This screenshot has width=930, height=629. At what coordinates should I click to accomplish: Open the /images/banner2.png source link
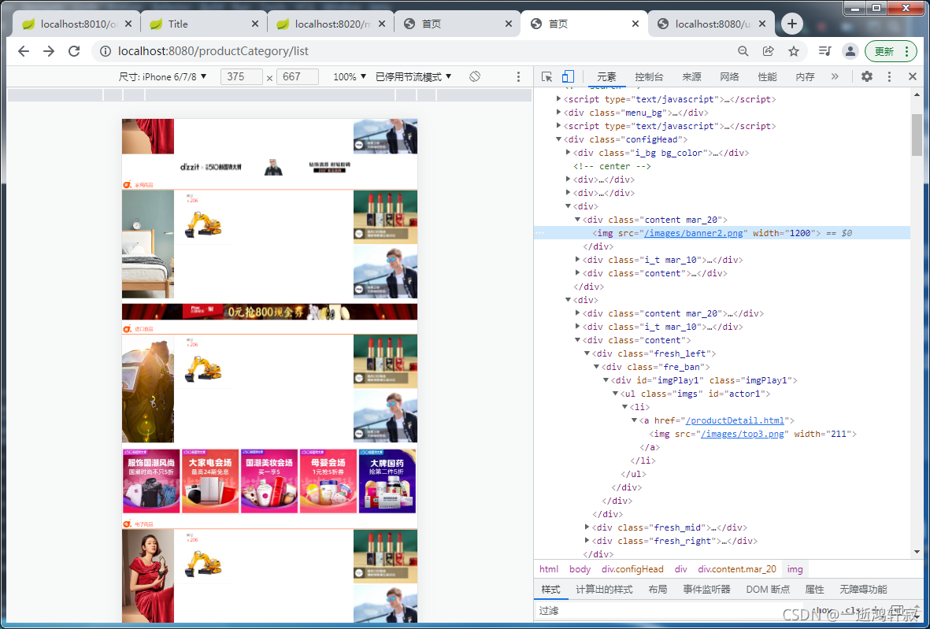point(693,233)
